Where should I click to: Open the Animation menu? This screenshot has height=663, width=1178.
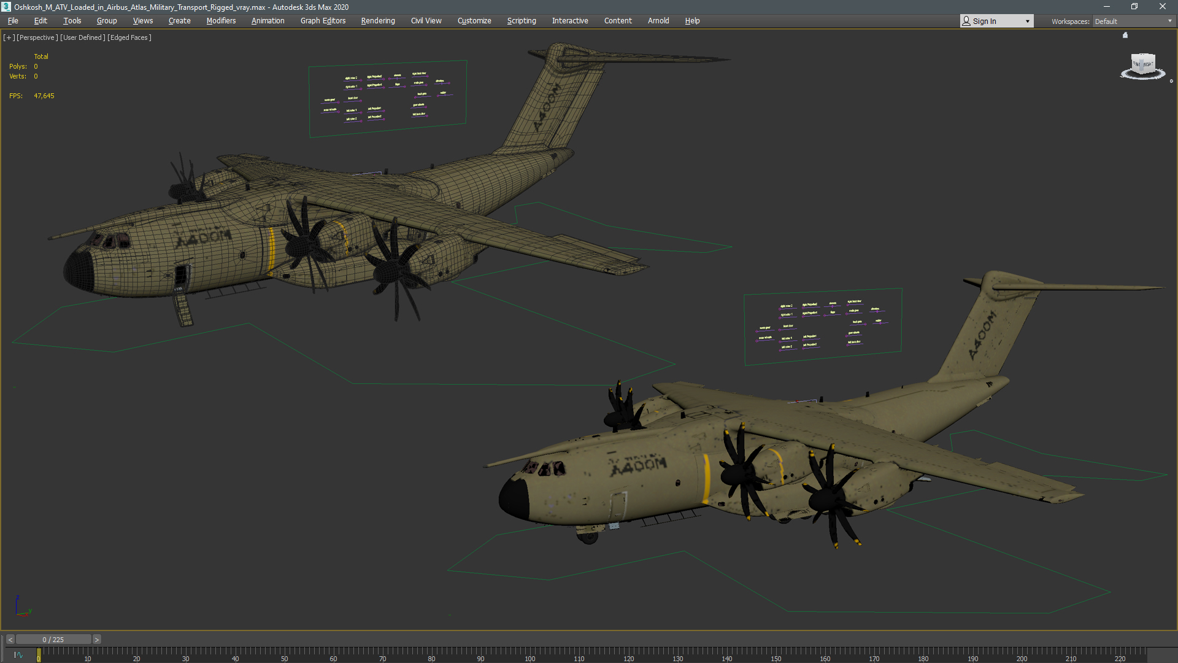(268, 21)
